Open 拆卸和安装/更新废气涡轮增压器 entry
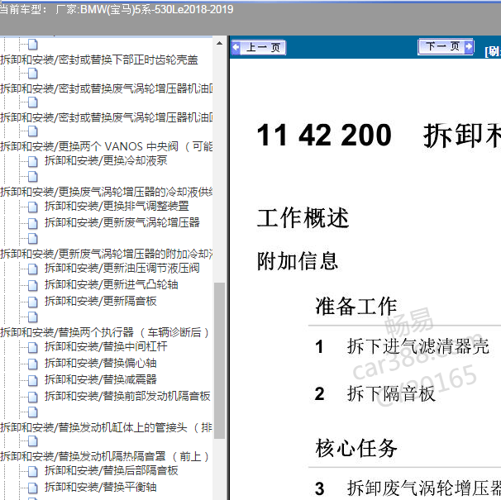Screen dimensions: 501x500 point(122,222)
